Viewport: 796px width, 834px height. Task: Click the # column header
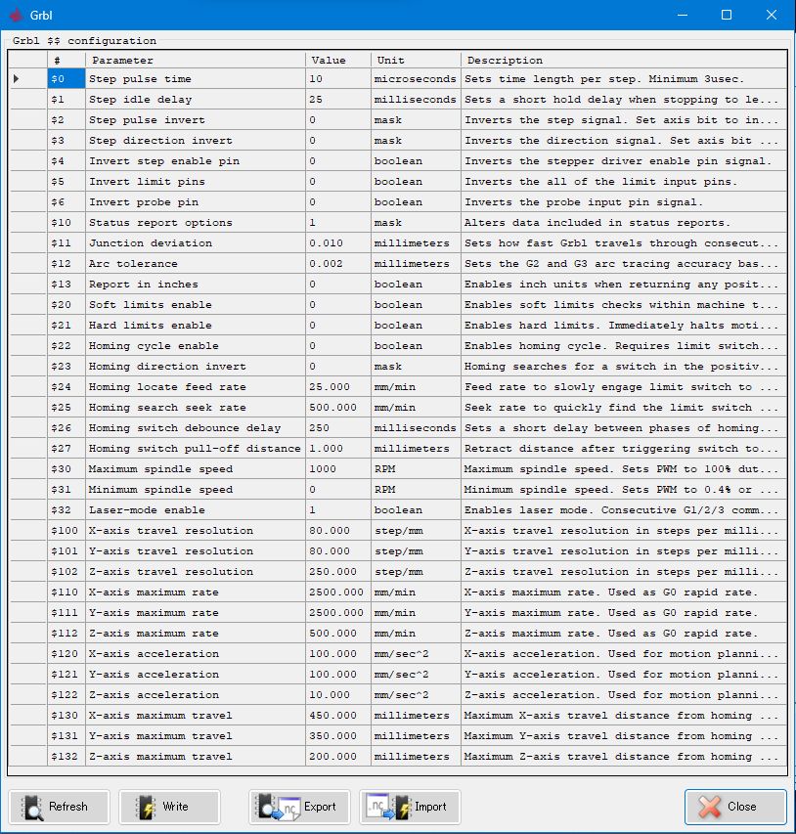[66, 60]
